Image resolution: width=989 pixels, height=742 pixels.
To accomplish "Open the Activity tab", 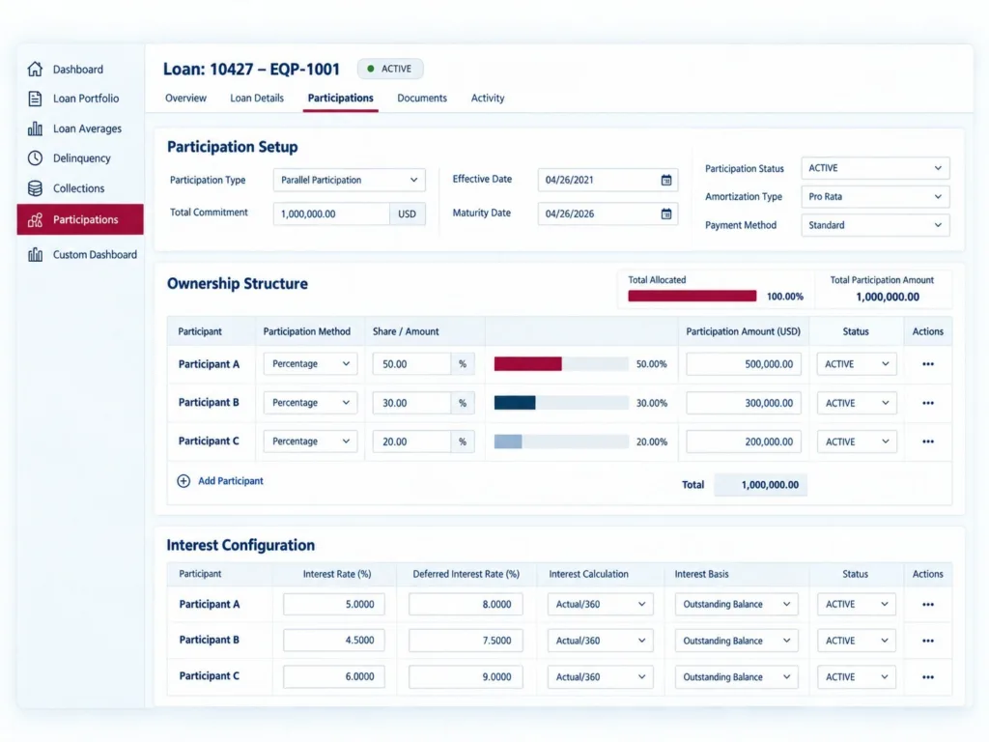I will [x=488, y=98].
